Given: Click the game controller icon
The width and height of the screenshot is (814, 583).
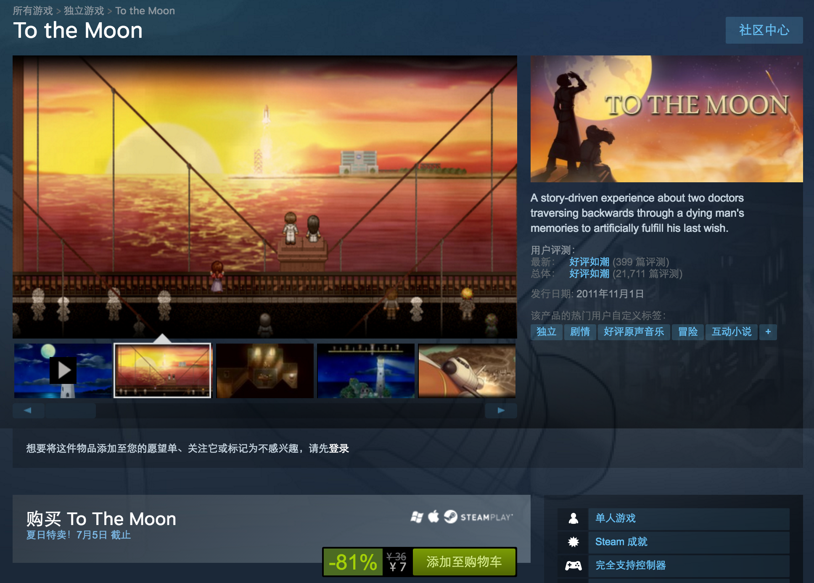Looking at the screenshot, I should pos(573,565).
